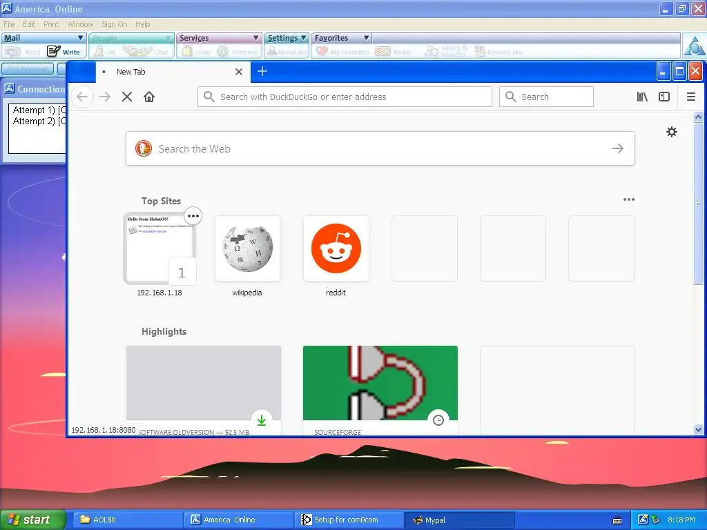
Task: Open the reddit top site tile
Action: (x=336, y=248)
